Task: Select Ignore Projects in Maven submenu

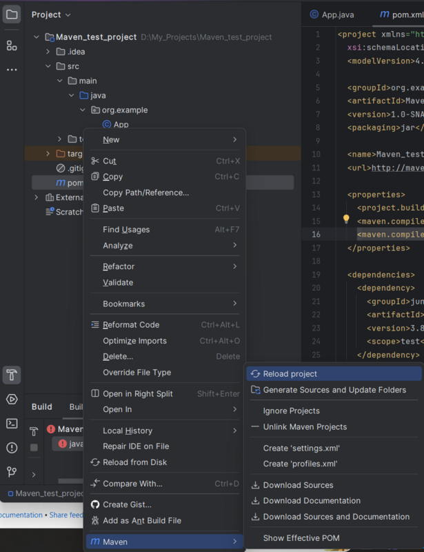Action: click(334, 411)
